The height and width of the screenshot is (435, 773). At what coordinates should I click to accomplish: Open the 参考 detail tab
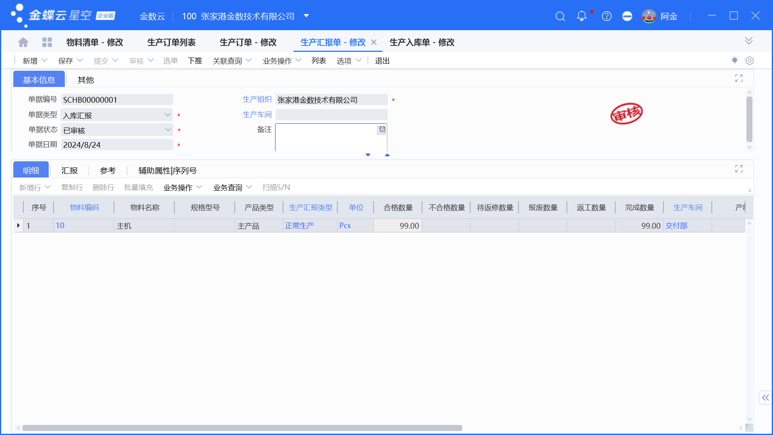coord(107,170)
